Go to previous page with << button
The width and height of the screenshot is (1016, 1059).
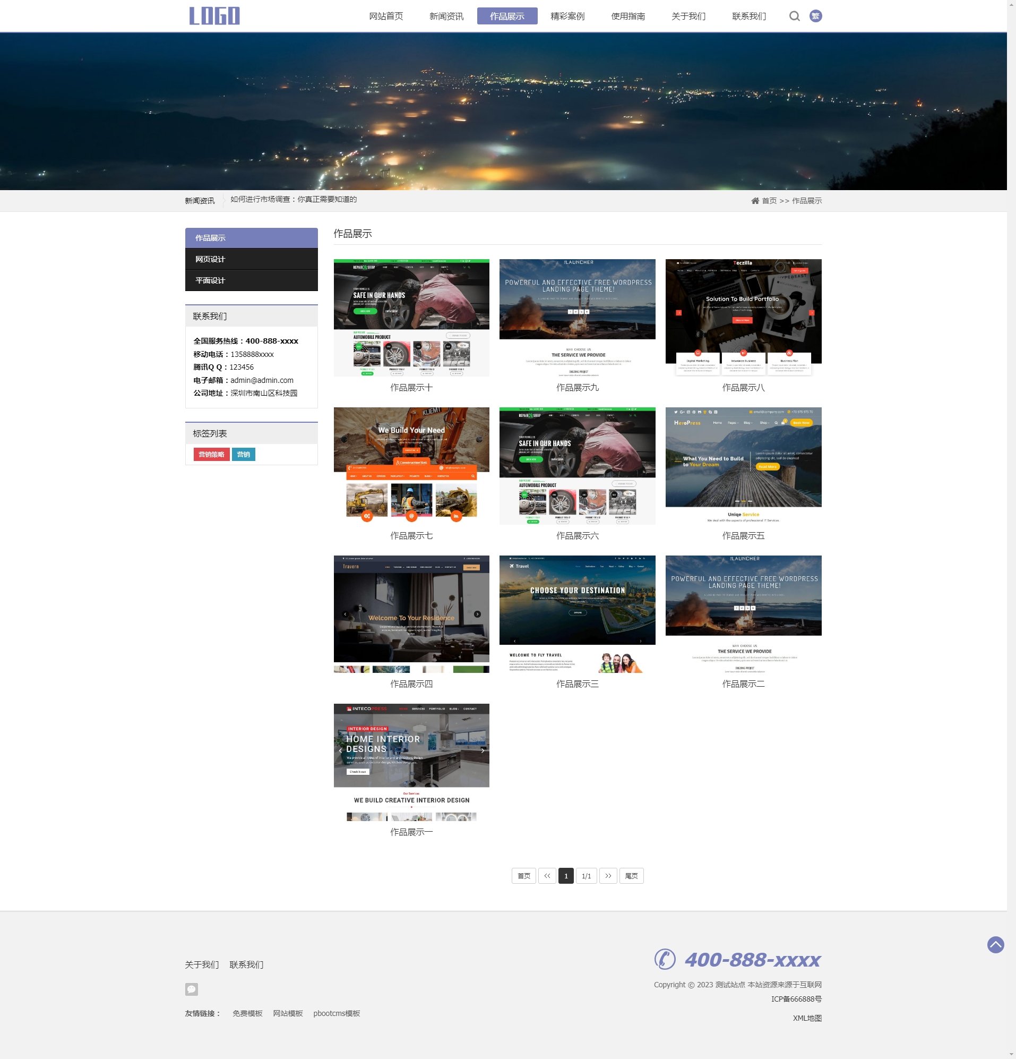pos(547,876)
